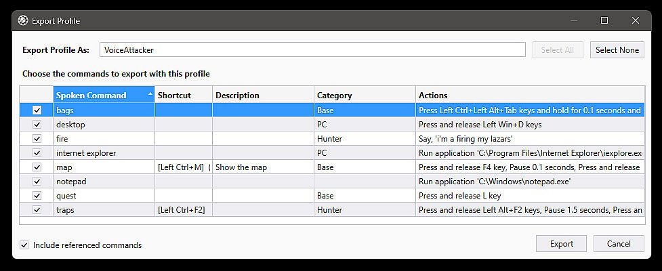Deselect the traps command checkbox
662x271 pixels.
click(37, 210)
